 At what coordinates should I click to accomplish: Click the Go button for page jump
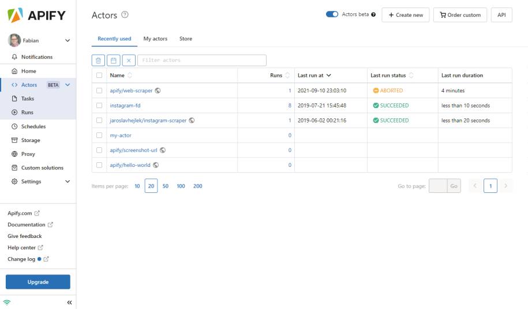(x=454, y=186)
